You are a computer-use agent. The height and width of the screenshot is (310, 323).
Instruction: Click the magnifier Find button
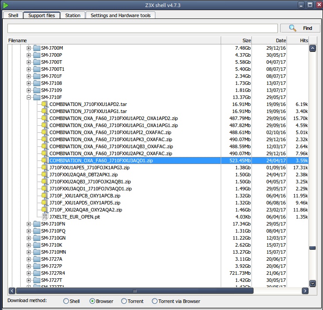pyautogui.click(x=300, y=28)
